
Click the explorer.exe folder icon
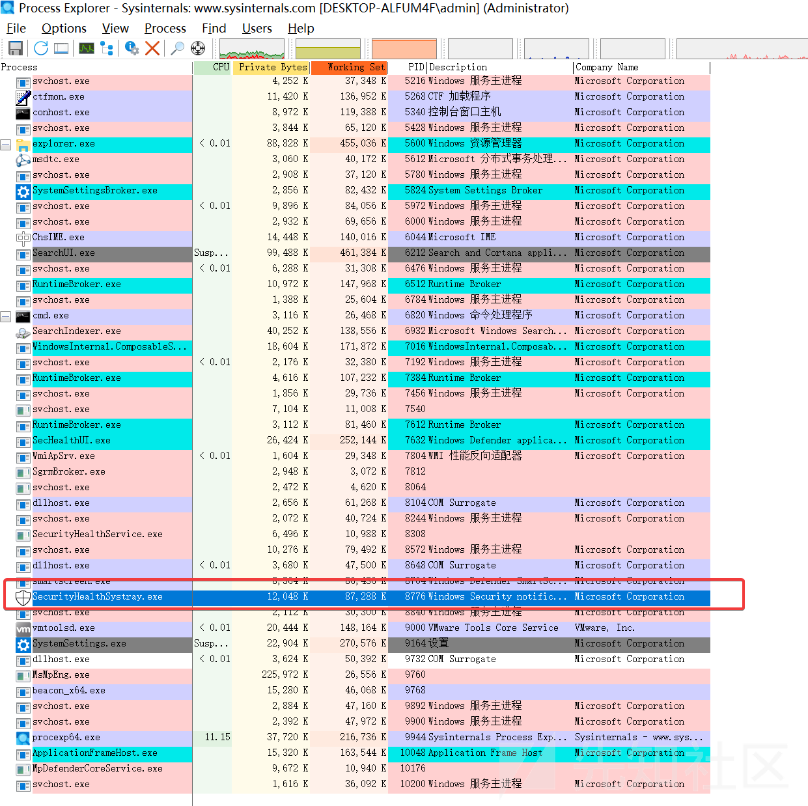23,145
